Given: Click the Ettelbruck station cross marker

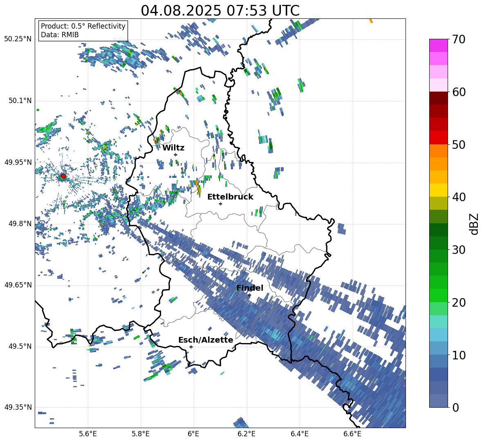Looking at the screenshot, I should (x=220, y=204).
